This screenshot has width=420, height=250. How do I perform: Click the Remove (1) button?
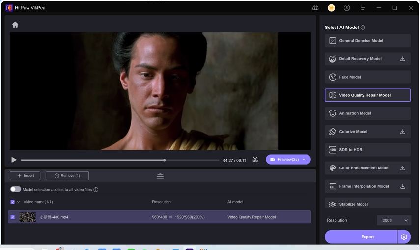click(67, 176)
